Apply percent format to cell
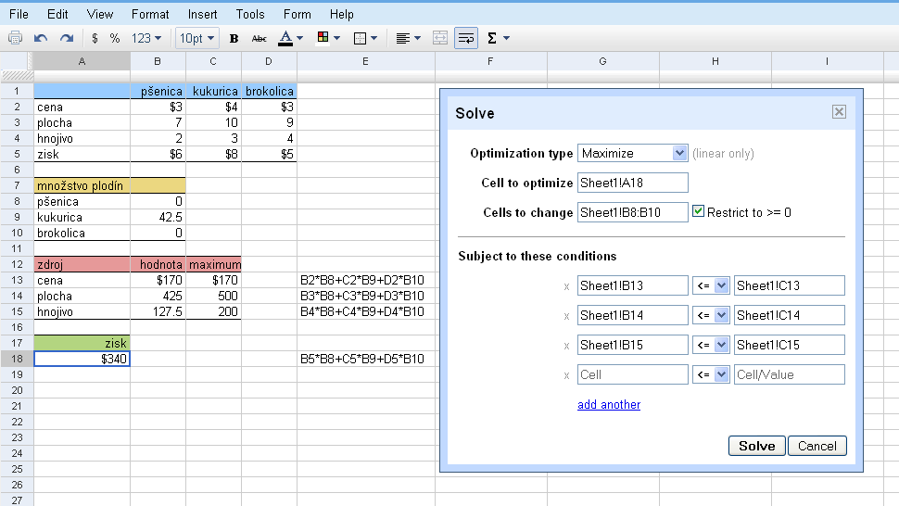 click(115, 38)
